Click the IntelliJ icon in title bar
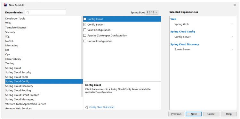The image size is (240, 119). [5, 5]
